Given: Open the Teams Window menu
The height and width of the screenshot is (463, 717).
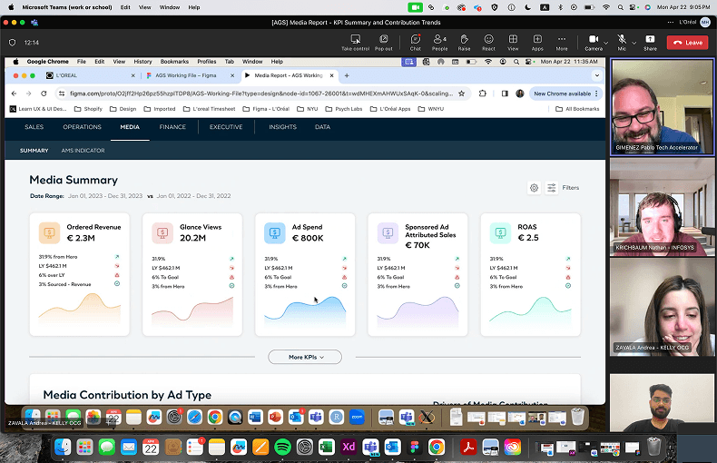Looking at the screenshot, I should coord(169,7).
